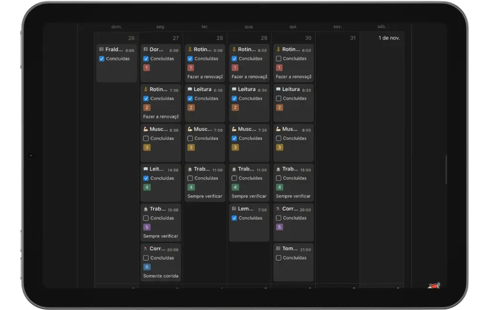
Task: Uncheck Concluídas on the Frald... 8:00 card
Action: point(102,59)
